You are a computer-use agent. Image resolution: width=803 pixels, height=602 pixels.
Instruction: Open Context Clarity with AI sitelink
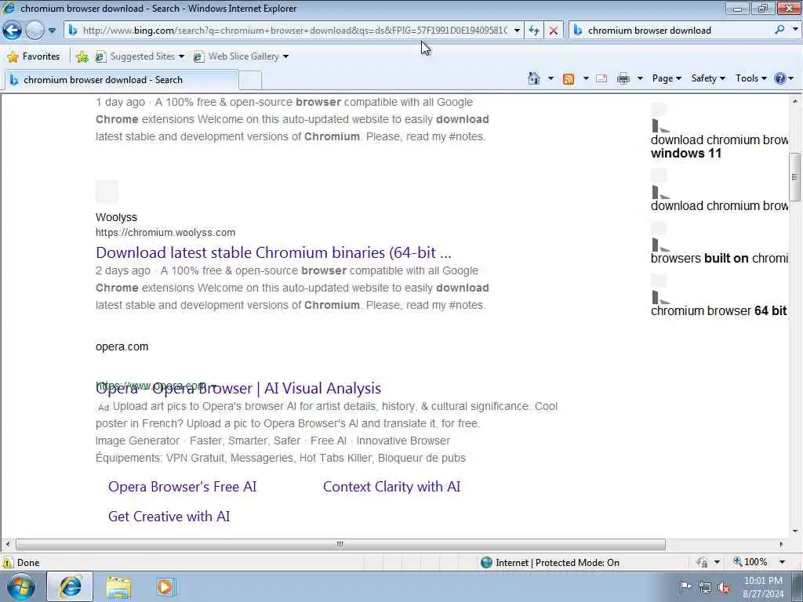[x=392, y=486]
